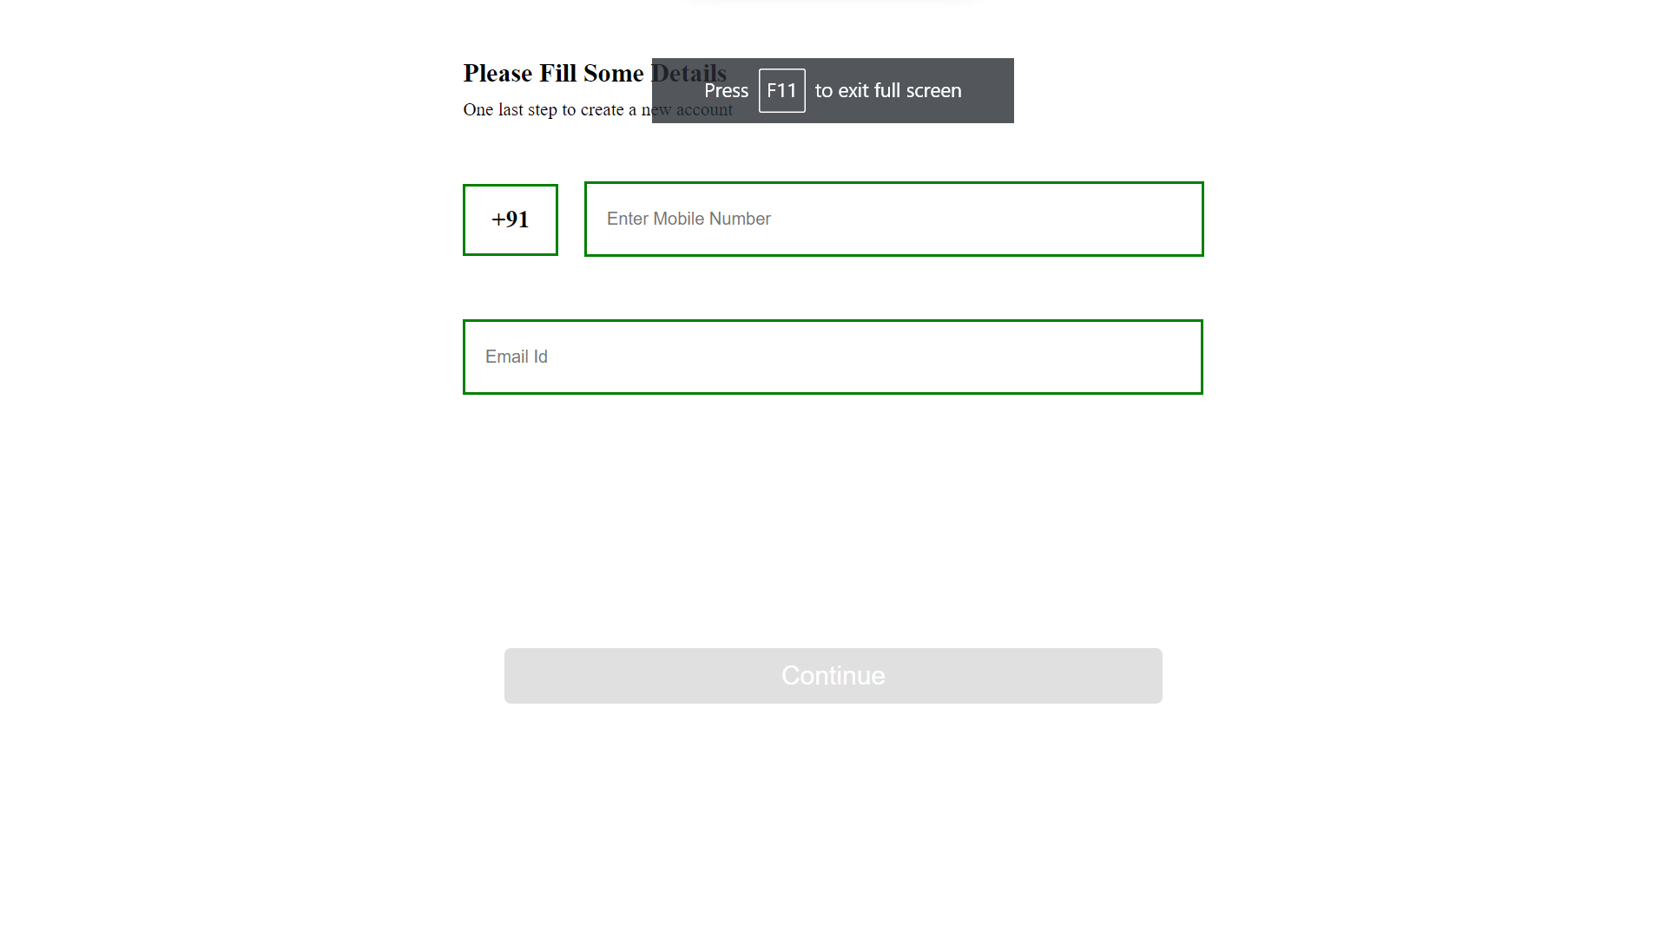Click the fullscreen exit notification banner

(x=832, y=90)
